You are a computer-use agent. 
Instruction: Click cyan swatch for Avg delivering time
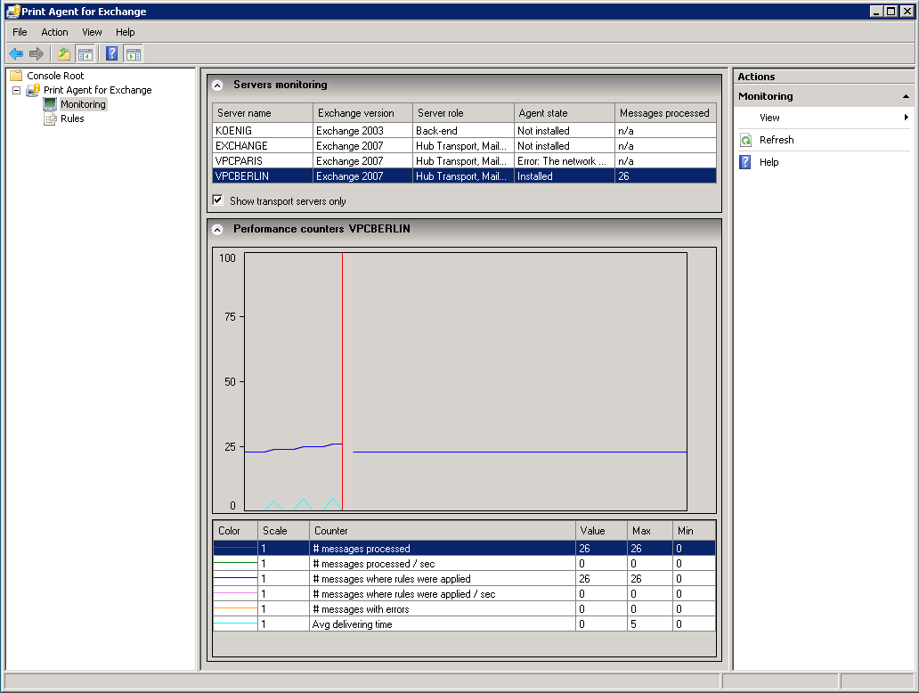[x=236, y=624]
